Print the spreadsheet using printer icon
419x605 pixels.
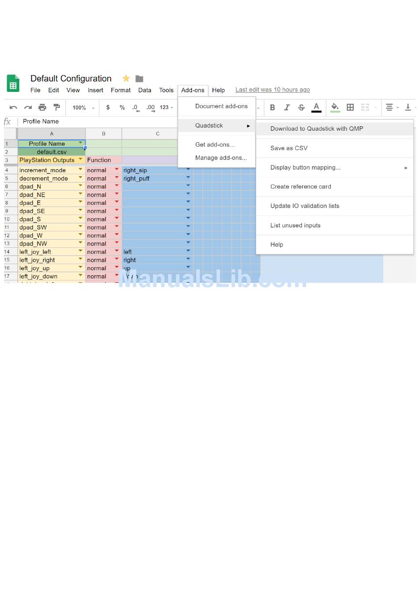pyautogui.click(x=42, y=107)
